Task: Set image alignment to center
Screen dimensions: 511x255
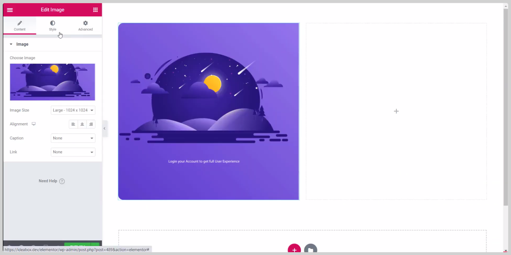Action: pyautogui.click(x=82, y=124)
